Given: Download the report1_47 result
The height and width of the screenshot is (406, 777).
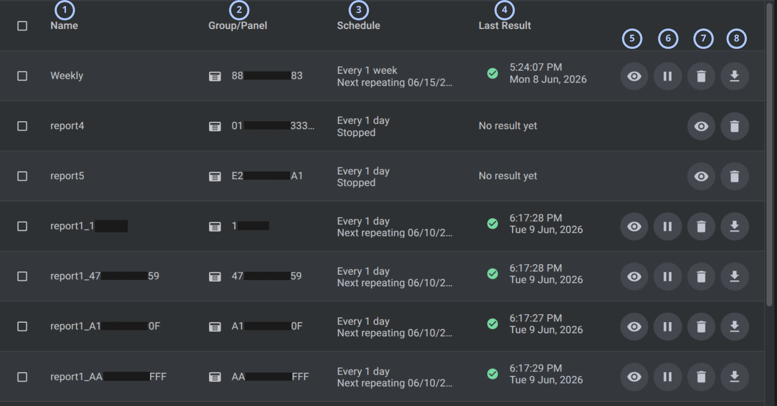Looking at the screenshot, I should (x=735, y=277).
